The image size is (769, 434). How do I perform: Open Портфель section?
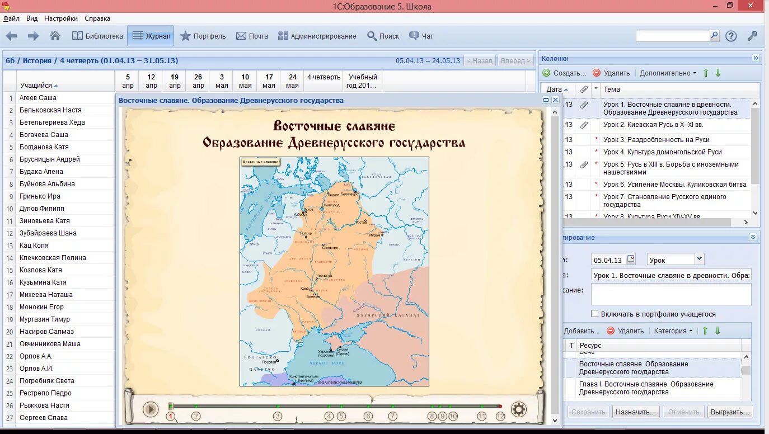(x=203, y=36)
